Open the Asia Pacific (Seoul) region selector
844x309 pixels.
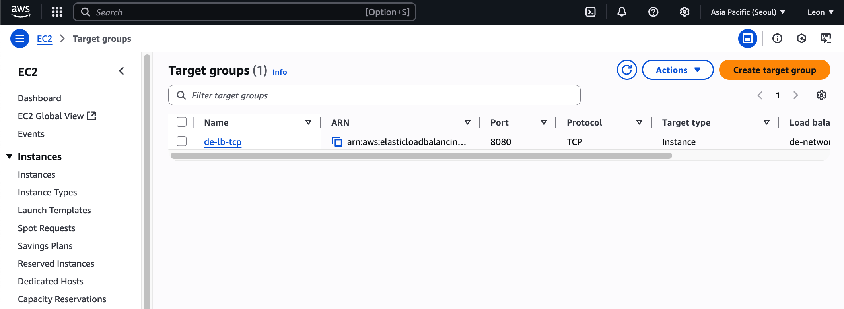click(748, 12)
